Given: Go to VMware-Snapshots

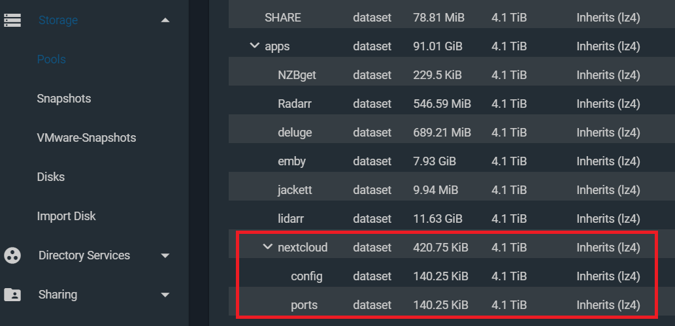Looking at the screenshot, I should pyautogui.click(x=86, y=138).
